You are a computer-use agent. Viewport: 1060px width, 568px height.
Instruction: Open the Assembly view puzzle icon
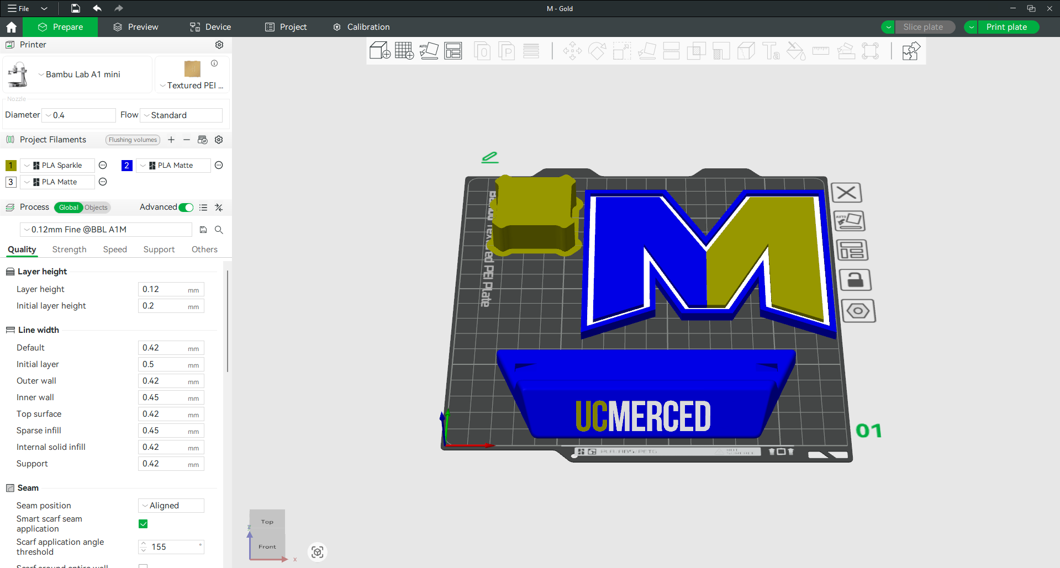tap(911, 51)
